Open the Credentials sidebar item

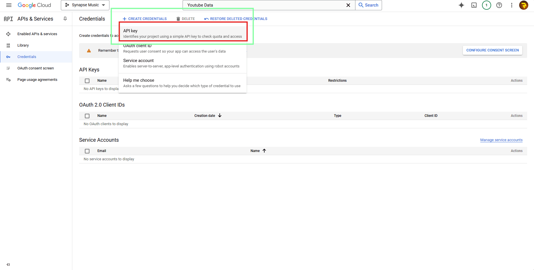tap(36, 57)
